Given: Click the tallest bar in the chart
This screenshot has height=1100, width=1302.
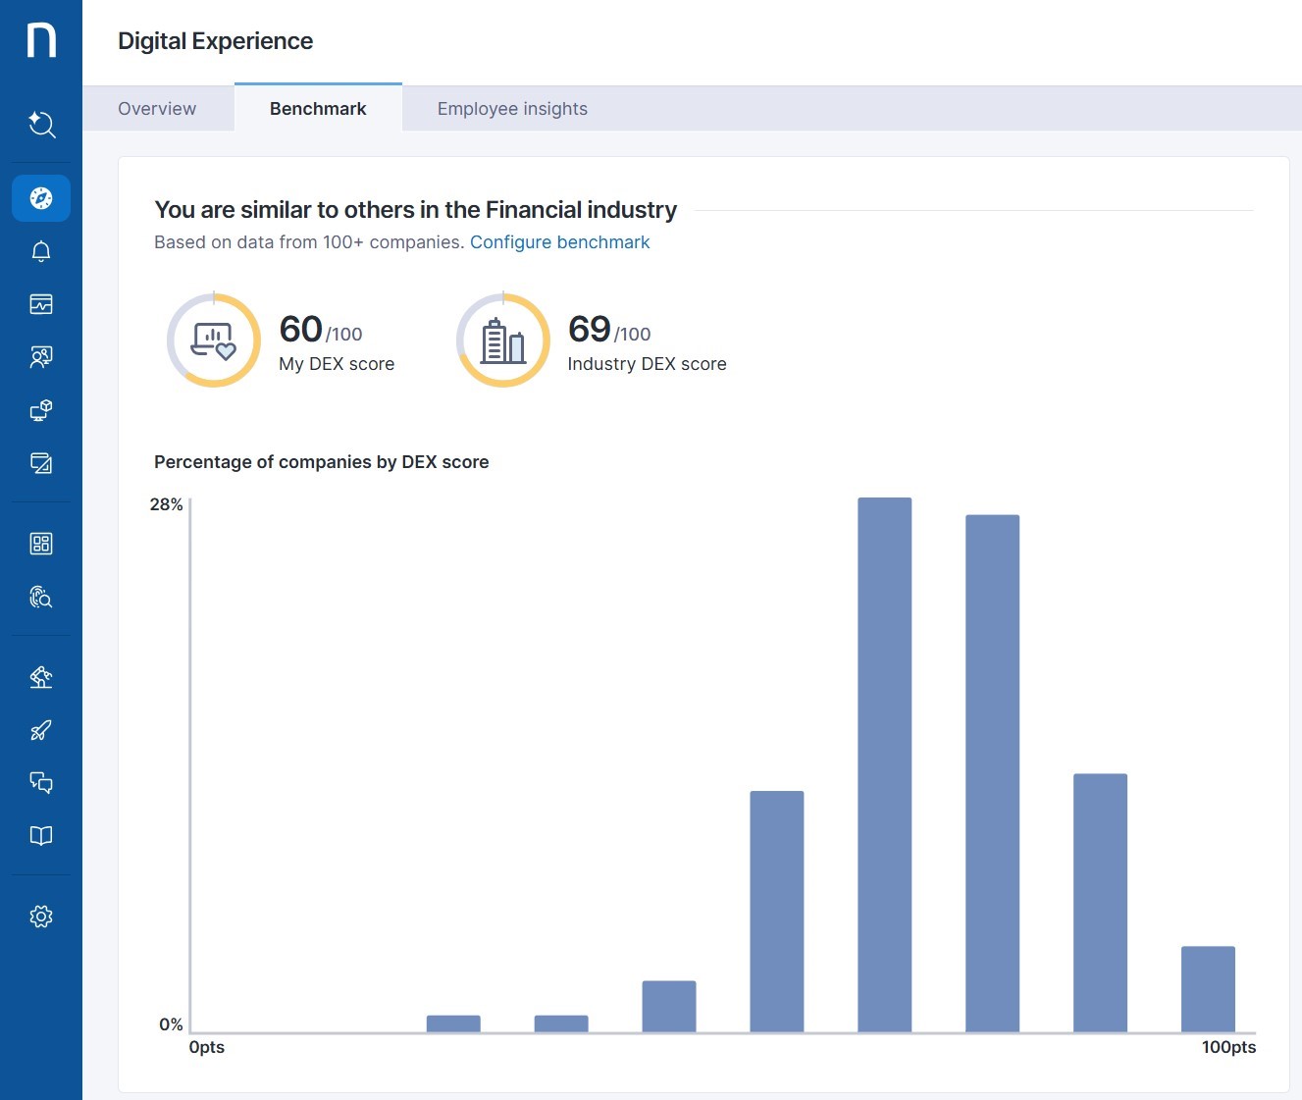Looking at the screenshot, I should 884,764.
